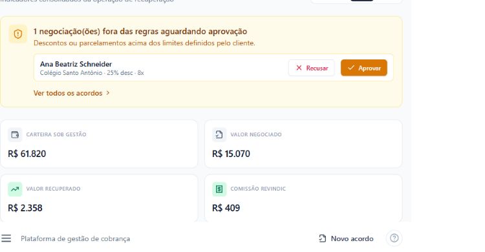This screenshot has height=252, width=485.
Task: Select the Ana Beatriz Schneider negotiation row
Action: click(x=213, y=68)
